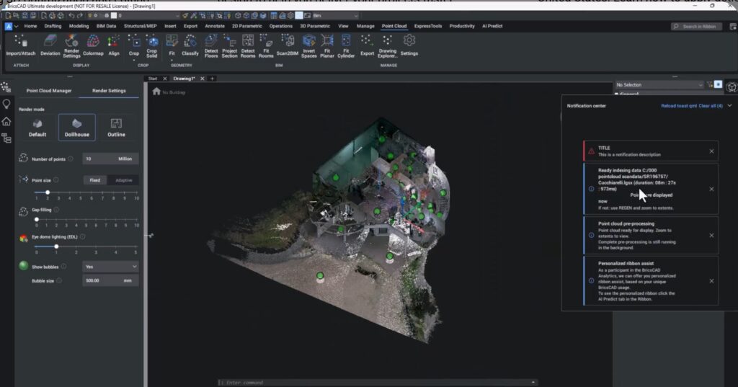The height and width of the screenshot is (387, 738).
Task: Switch to the Home ribbon tab
Action: pyautogui.click(x=30, y=27)
